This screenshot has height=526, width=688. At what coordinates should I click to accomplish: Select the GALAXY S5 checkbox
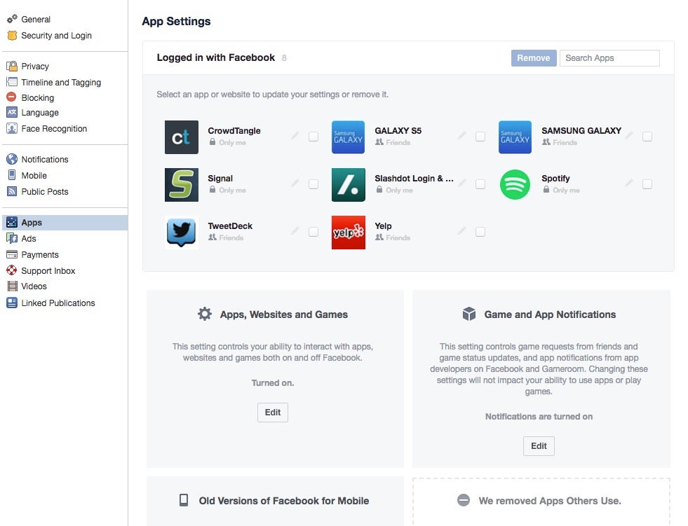point(480,137)
